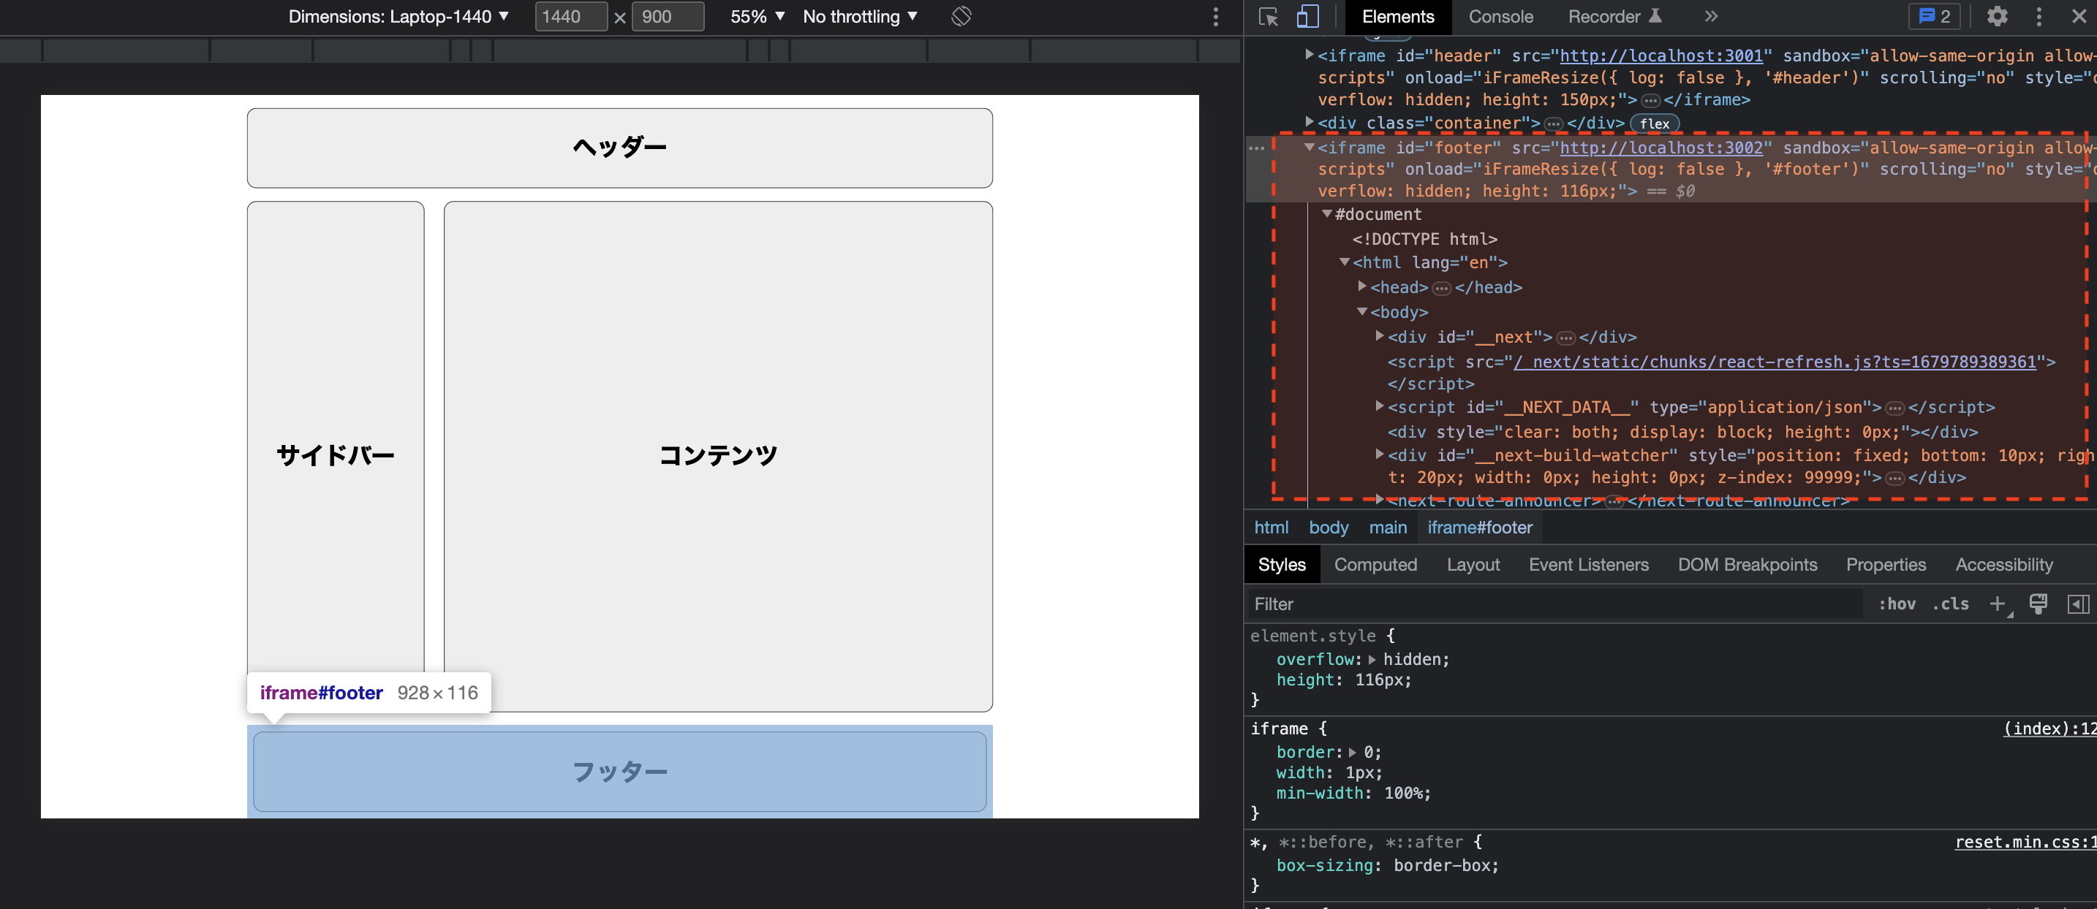2097x909 pixels.
Task: Collapse the iframe#footer node
Action: pyautogui.click(x=1309, y=148)
